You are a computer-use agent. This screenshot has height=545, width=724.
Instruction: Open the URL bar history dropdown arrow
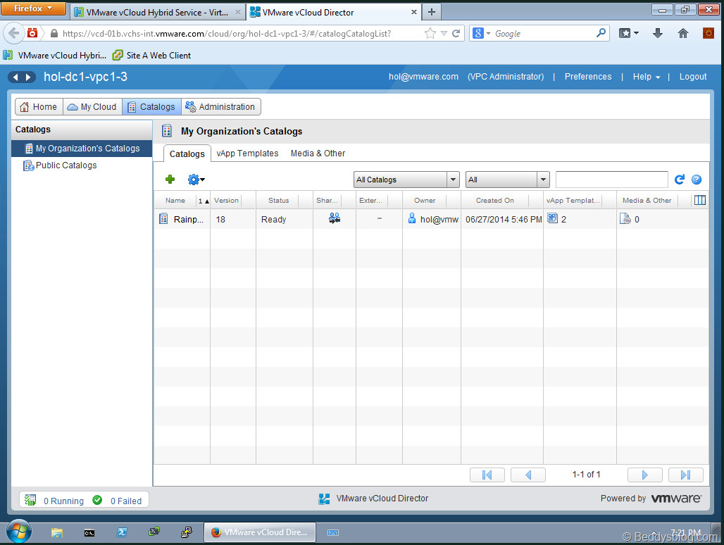point(444,33)
